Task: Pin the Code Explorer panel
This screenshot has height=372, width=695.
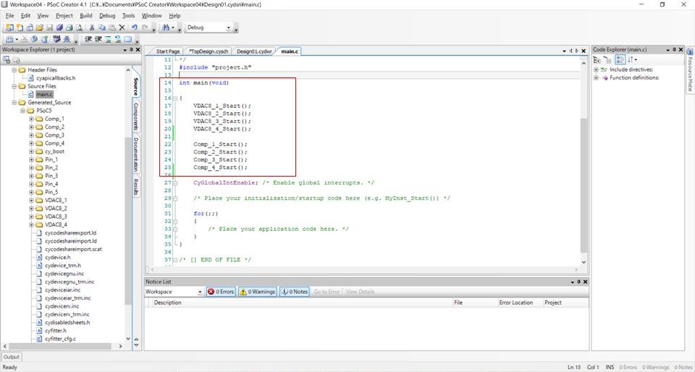Action: tap(674, 50)
